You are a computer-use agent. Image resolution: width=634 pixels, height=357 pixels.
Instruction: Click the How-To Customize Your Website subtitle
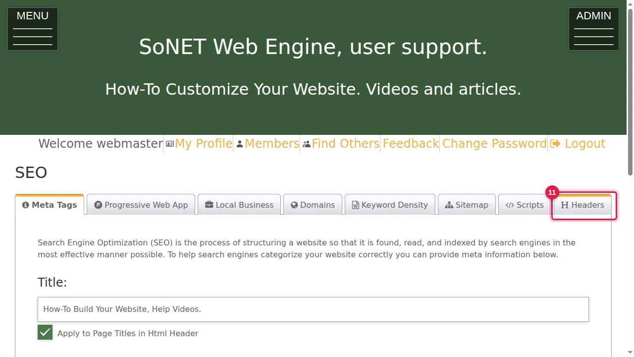point(313,89)
